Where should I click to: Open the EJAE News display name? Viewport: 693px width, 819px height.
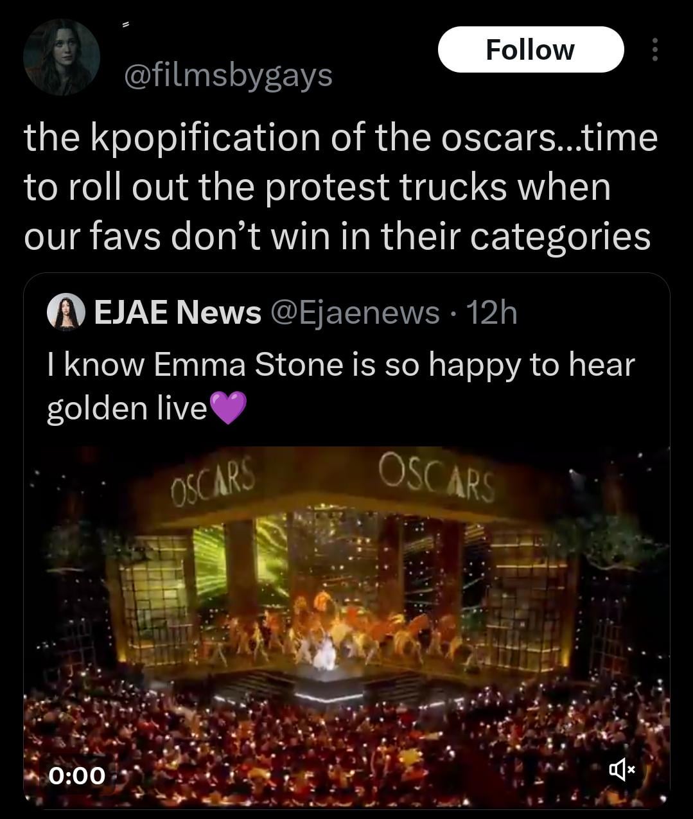[x=178, y=313]
